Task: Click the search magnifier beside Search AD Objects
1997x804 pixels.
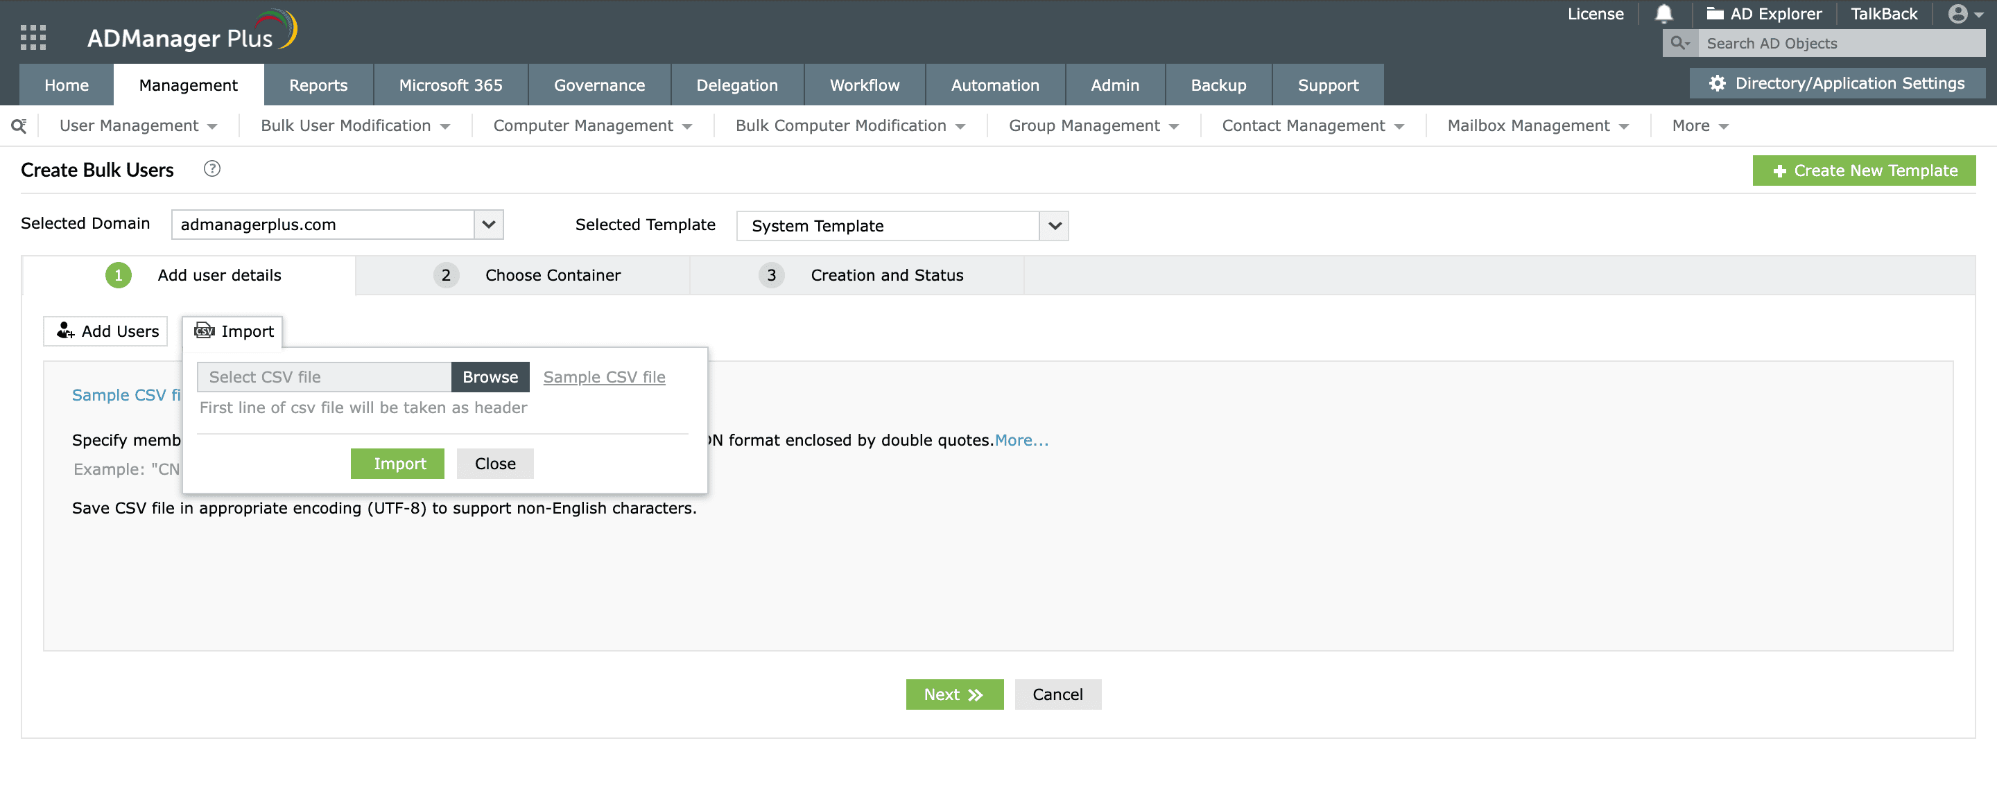Action: tap(1679, 44)
